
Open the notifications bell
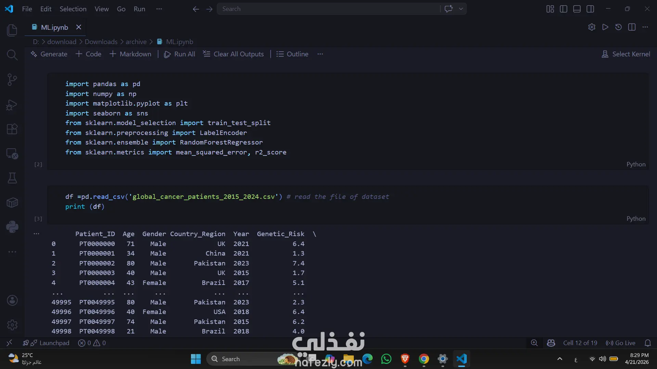click(x=647, y=343)
